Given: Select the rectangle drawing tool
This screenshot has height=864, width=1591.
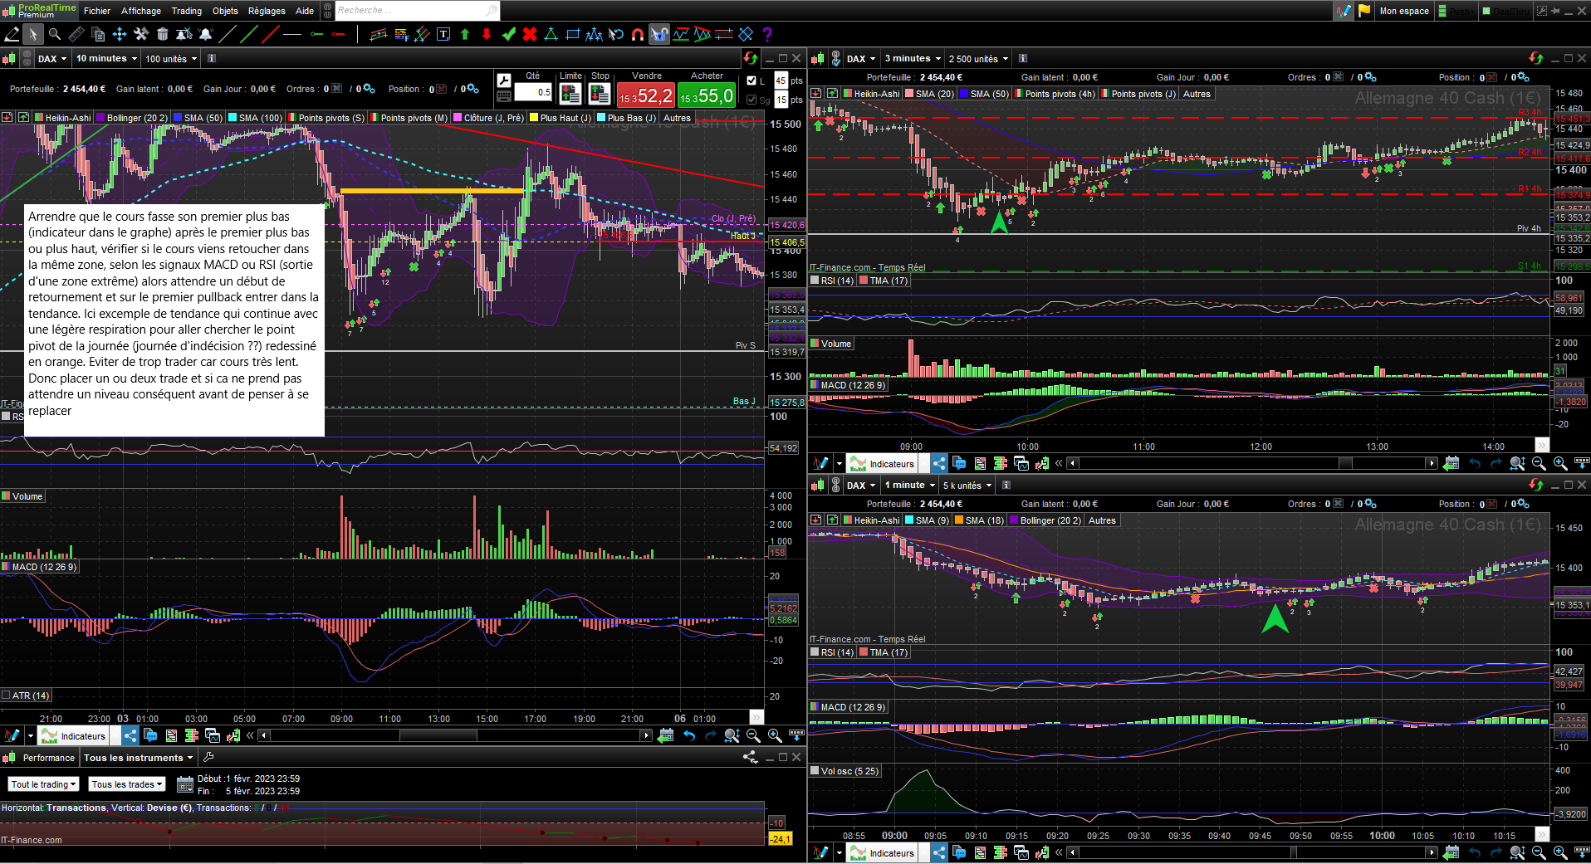Looking at the screenshot, I should 573,34.
